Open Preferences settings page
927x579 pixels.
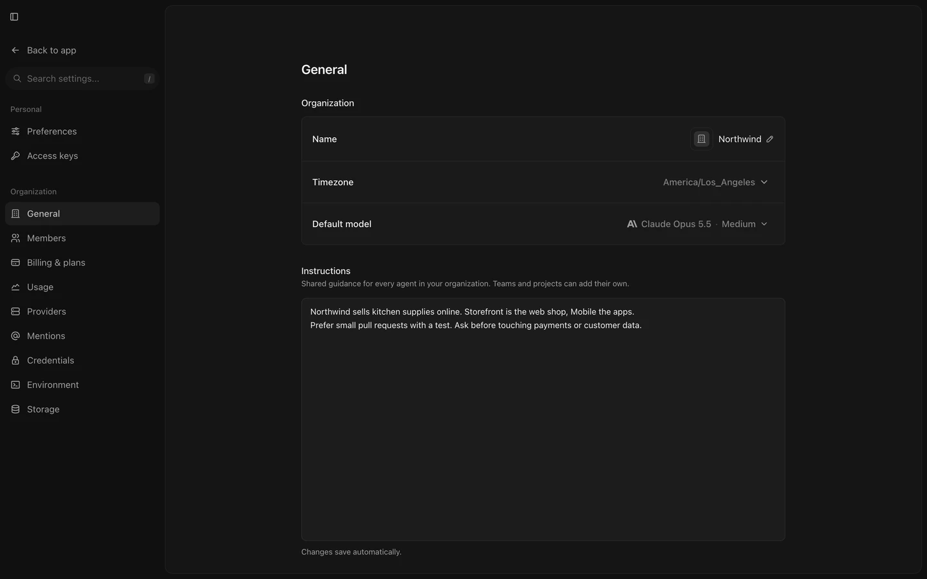click(x=82, y=131)
